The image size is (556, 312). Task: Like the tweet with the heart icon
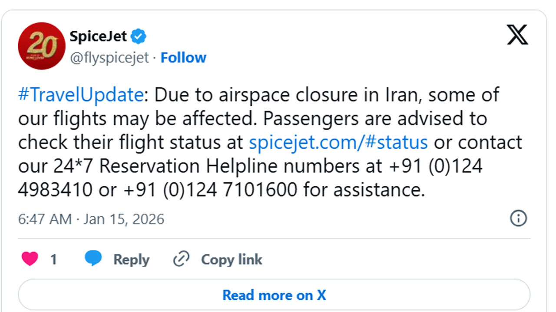pyautogui.click(x=30, y=259)
